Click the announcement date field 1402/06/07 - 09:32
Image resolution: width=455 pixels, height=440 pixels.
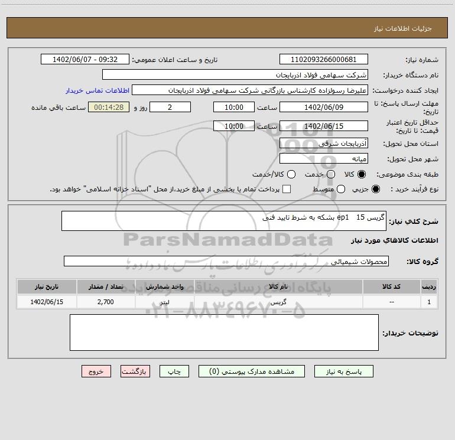coord(85,59)
